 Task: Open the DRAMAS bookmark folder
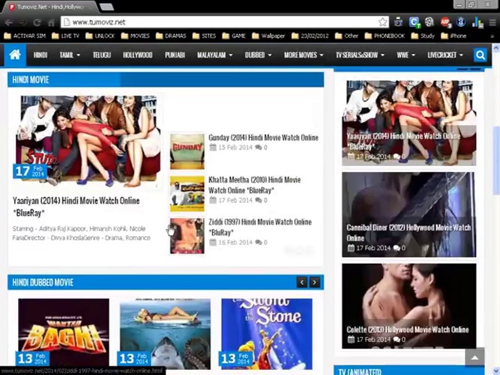coord(171,36)
